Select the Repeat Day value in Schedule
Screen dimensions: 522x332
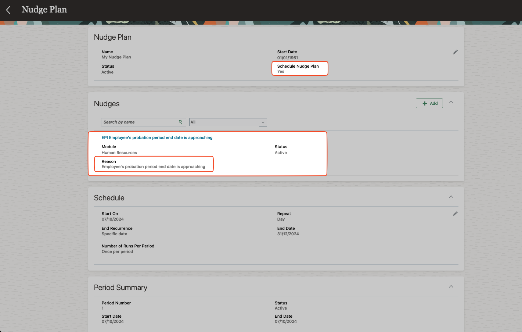point(281,219)
